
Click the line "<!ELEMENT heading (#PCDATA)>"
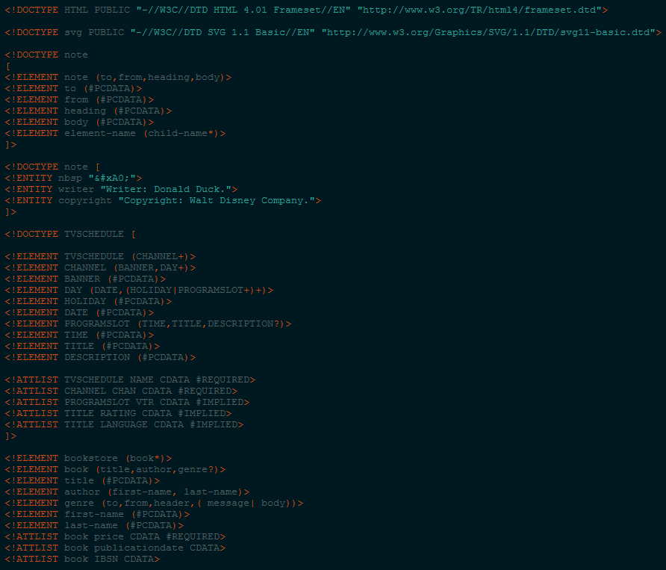click(x=88, y=111)
